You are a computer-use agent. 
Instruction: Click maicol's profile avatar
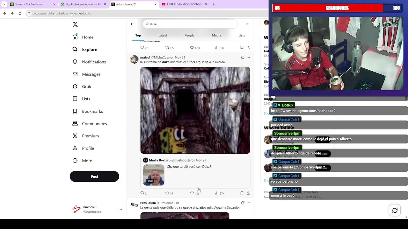pyautogui.click(x=134, y=59)
